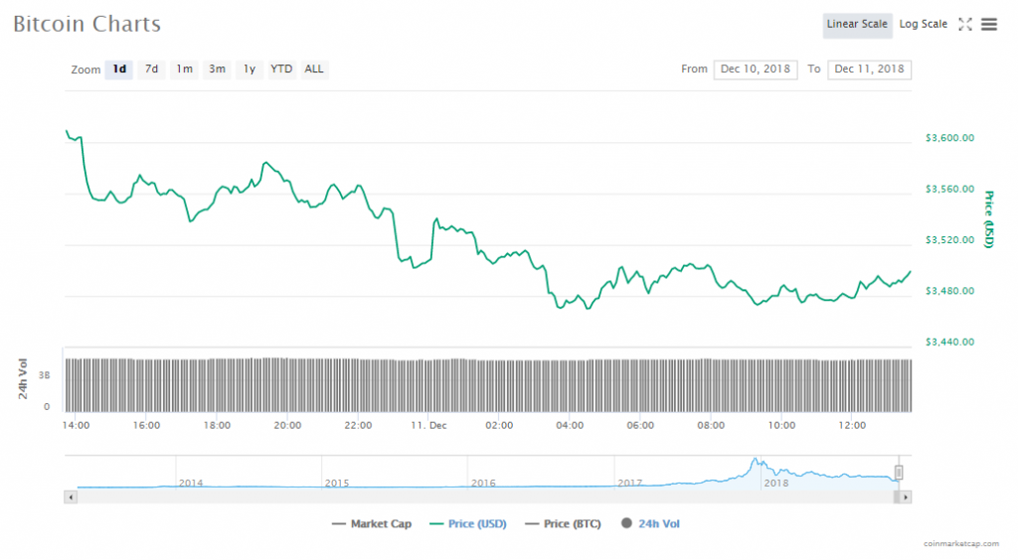Click the To date field

[869, 70]
